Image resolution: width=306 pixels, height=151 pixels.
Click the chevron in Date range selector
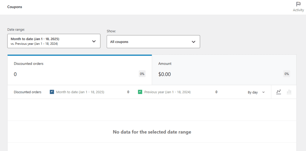(x=94, y=41)
